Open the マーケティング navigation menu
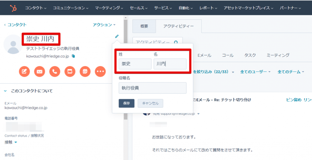The height and width of the screenshot is (160, 312). tap(109, 8)
